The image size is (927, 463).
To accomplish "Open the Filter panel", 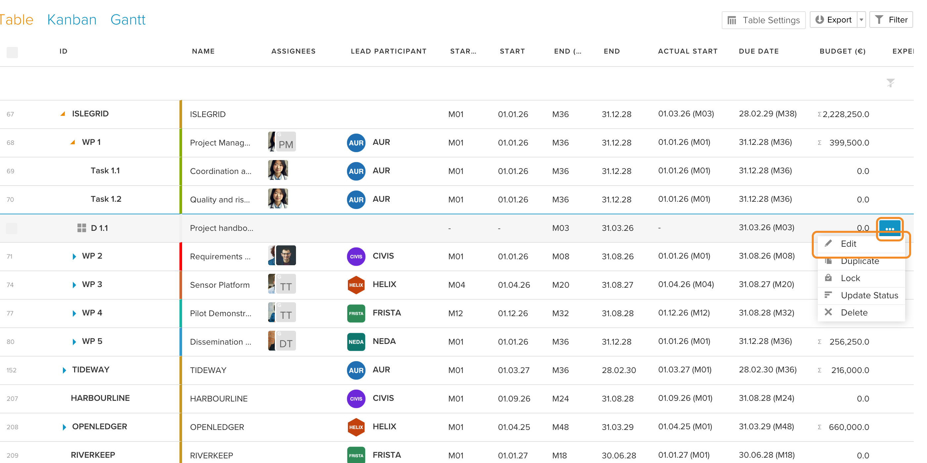I will (x=891, y=20).
